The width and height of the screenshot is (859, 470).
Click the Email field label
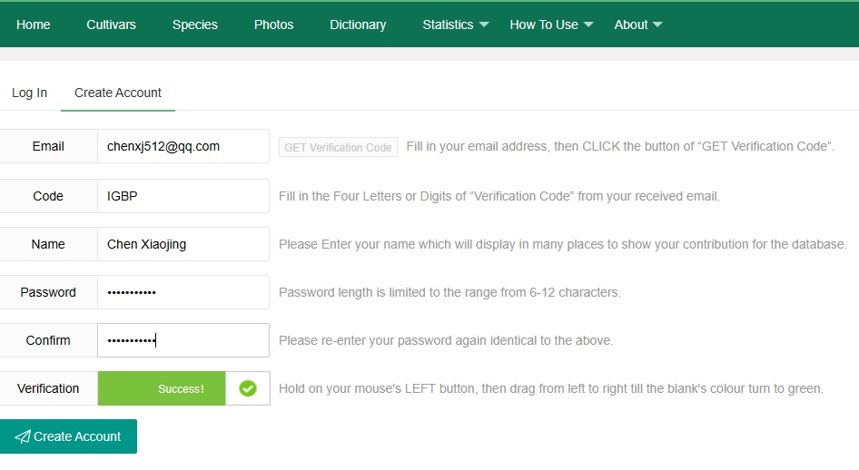coord(48,146)
